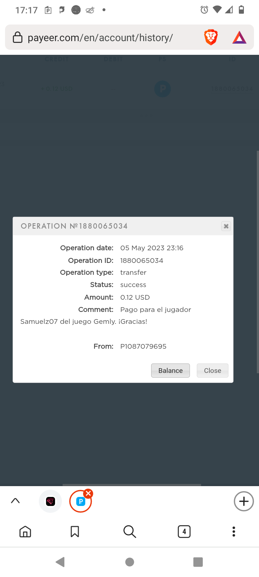Tap the search magnifier icon

[129, 532]
